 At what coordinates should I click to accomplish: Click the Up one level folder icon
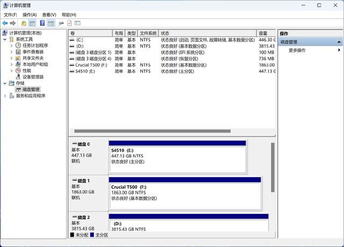point(24,24)
